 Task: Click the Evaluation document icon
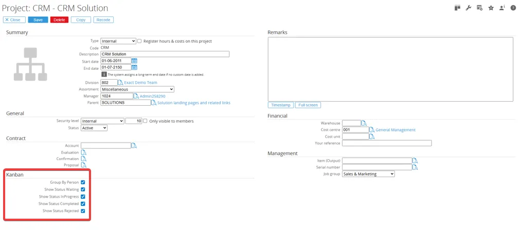coord(84,152)
